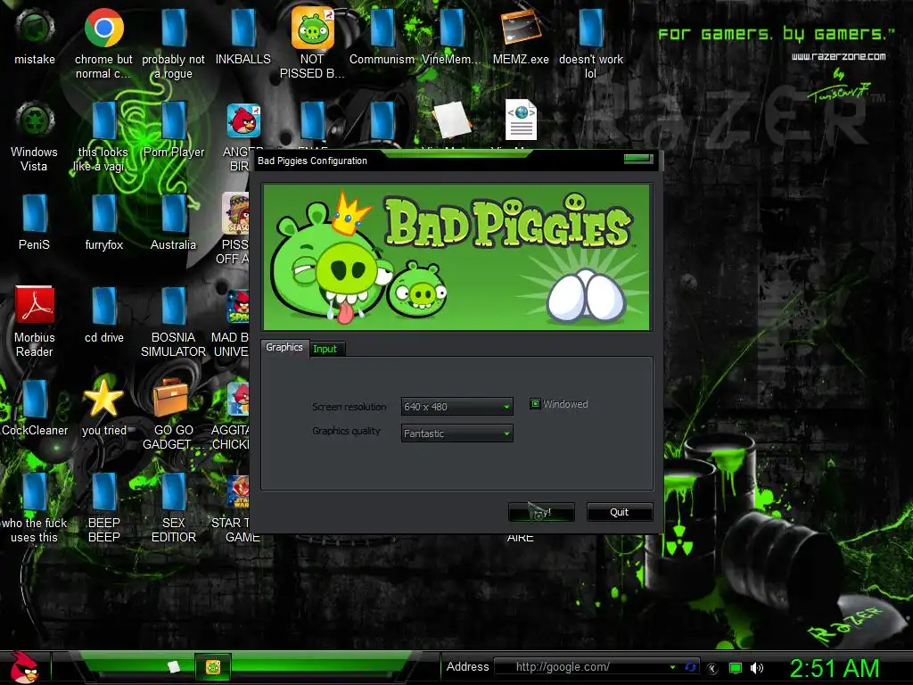Switch to the Graphics tab

point(284,347)
